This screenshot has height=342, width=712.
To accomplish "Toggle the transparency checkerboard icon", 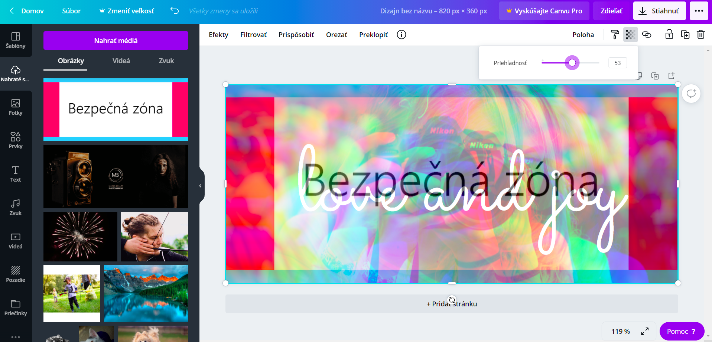I will [x=630, y=35].
